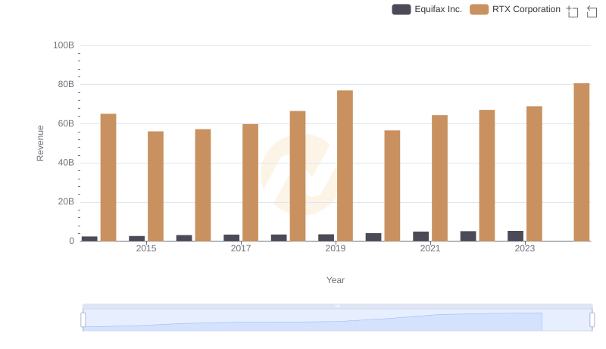
Task: Click the right handle of the zoom slider
Action: (592, 320)
